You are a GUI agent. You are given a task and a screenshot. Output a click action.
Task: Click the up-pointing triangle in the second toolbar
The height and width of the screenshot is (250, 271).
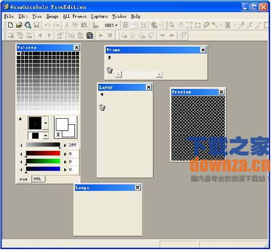pyautogui.click(x=172, y=35)
